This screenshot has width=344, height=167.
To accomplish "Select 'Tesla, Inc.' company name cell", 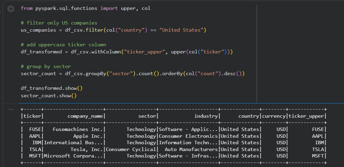I will click(x=87, y=149).
